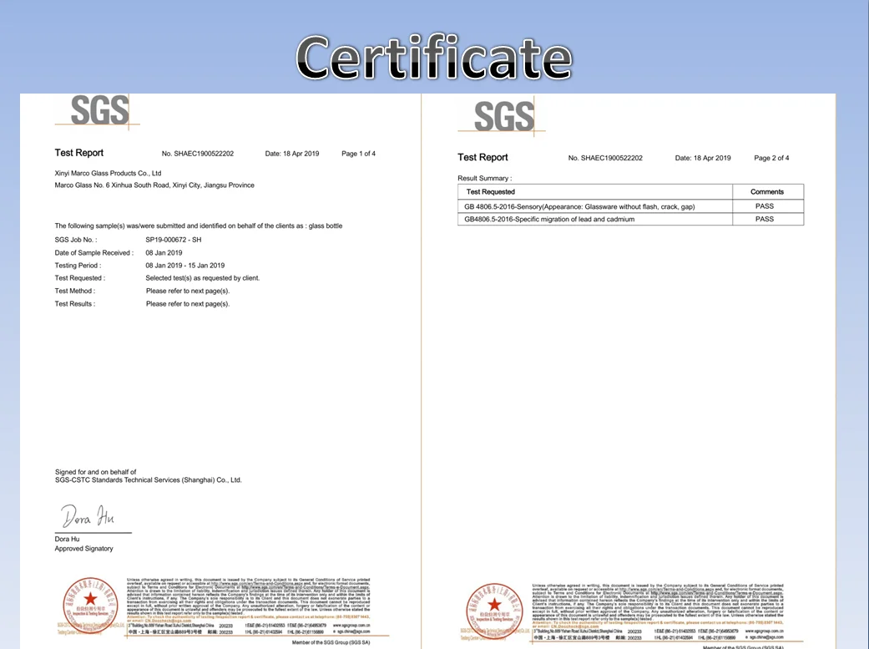Select the Test Report heading on page 2
The width and height of the screenshot is (869, 649).
point(482,157)
